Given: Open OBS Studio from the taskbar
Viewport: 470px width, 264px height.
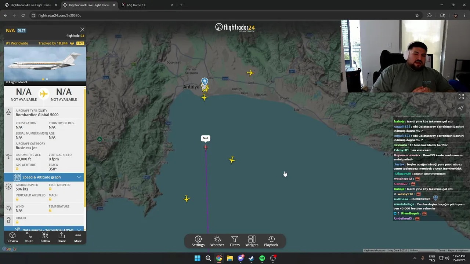Looking at the screenshot, I should click(273, 258).
